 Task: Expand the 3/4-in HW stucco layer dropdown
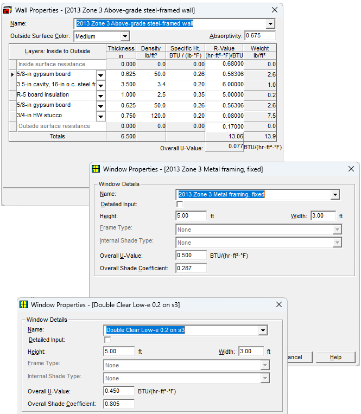(x=100, y=117)
